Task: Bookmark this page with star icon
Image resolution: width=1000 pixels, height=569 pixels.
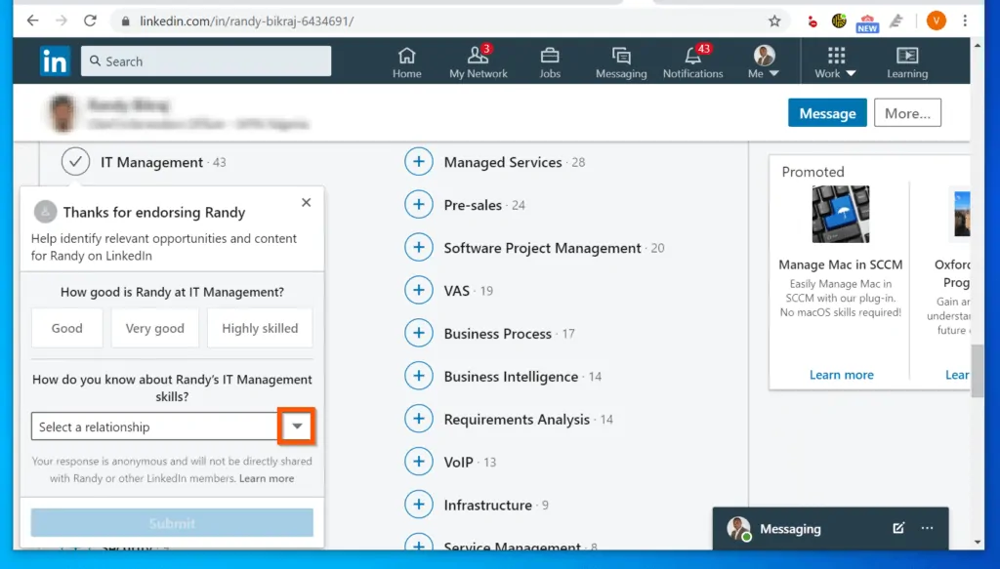Action: coord(774,21)
